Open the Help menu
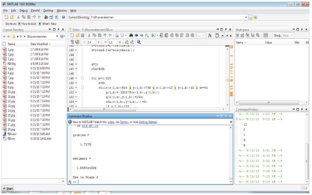The height and width of the screenshot is (195, 312). (x=73, y=10)
